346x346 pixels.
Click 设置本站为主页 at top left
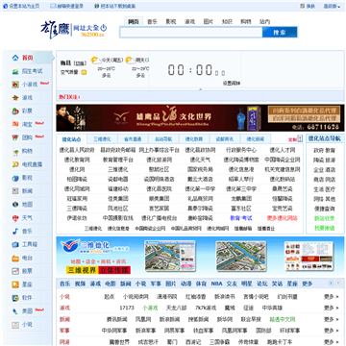tap(21, 6)
